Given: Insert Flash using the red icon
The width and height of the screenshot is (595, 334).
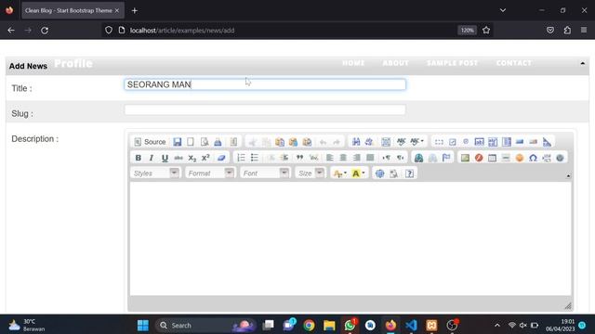Looking at the screenshot, I should (x=479, y=158).
